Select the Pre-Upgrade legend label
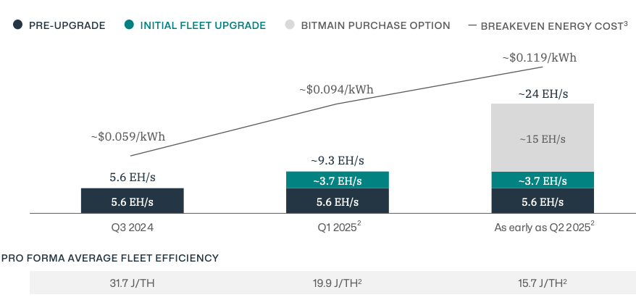Image resolution: width=636 pixels, height=300 pixels. pyautogui.click(x=67, y=25)
